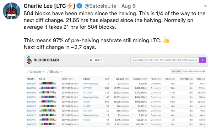Click the purple search magnifier button
The width and height of the screenshot is (211, 131).
coord(202,60)
